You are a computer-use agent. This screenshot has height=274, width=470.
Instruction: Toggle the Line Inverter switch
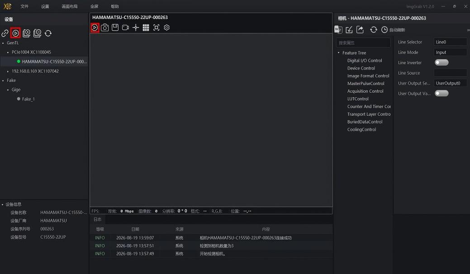(442, 62)
